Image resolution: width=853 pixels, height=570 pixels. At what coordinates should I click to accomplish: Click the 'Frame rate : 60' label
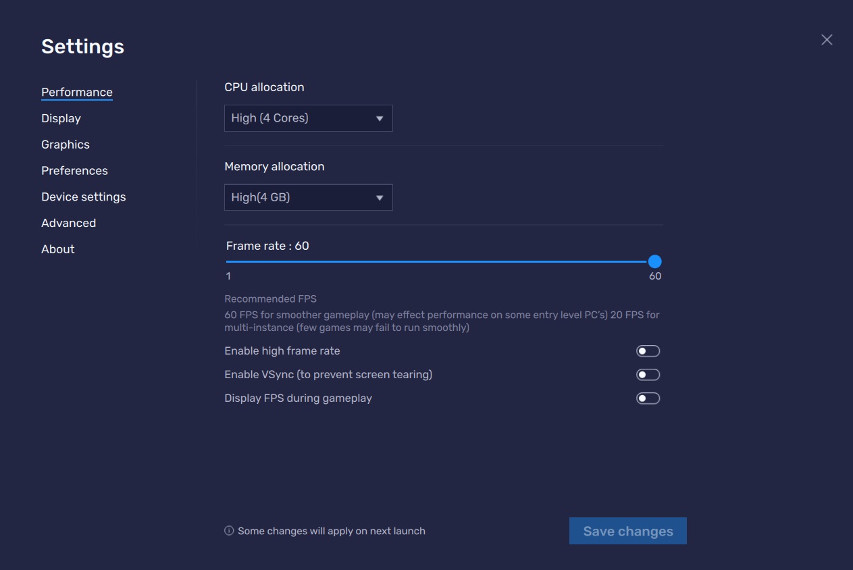[x=267, y=246]
